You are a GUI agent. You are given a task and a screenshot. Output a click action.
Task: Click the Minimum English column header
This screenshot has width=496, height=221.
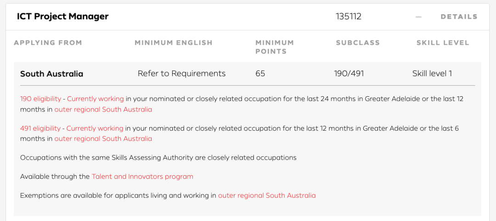tap(174, 43)
